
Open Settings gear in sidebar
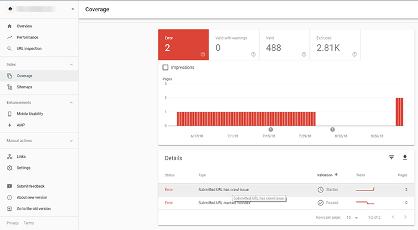pyautogui.click(x=10, y=168)
